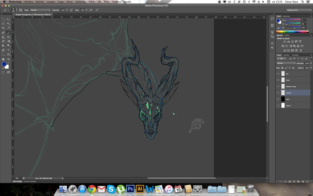Lock transparent pixels in Layers panel
313x196 pixels.
(x=282, y=68)
